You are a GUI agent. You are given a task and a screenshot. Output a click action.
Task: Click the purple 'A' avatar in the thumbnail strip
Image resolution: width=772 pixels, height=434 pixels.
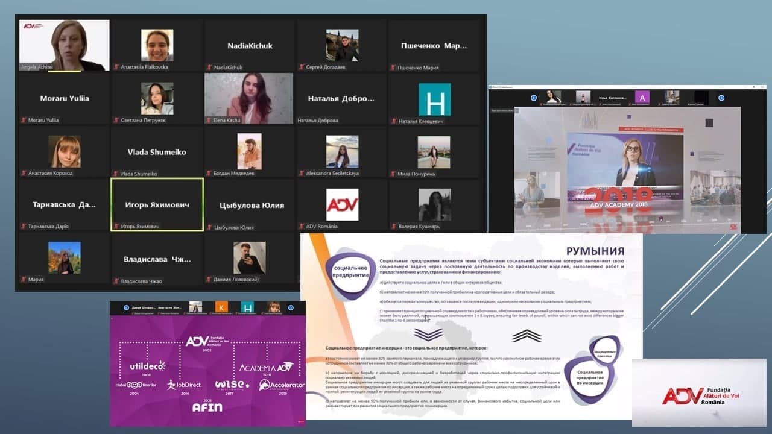tap(644, 98)
